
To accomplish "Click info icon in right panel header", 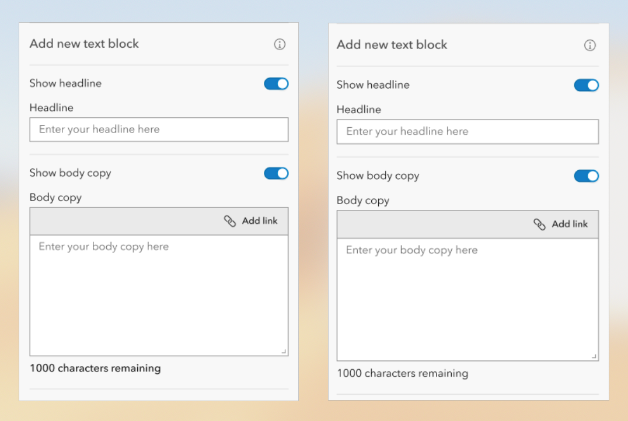I will pyautogui.click(x=589, y=45).
